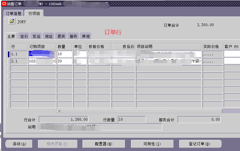Screen dimensions: 240x151
Task: Click the quantity field showing 20
Action: click(64, 61)
